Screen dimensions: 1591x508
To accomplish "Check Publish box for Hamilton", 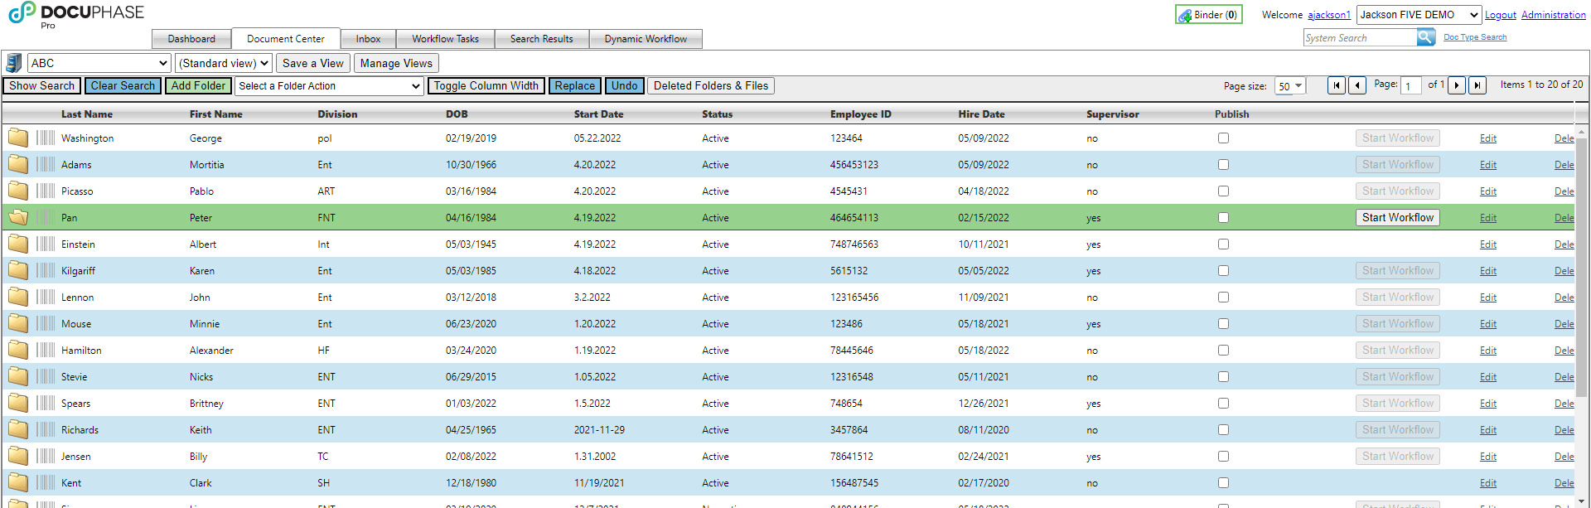I will point(1223,351).
